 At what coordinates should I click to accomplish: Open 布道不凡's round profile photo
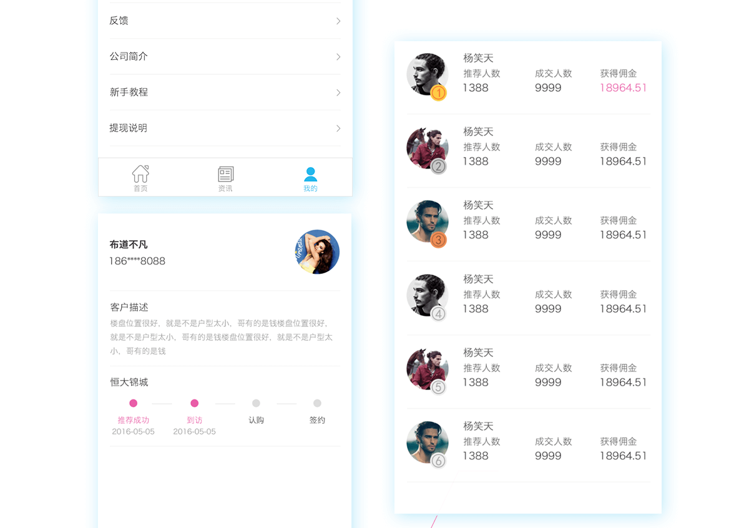tap(317, 252)
